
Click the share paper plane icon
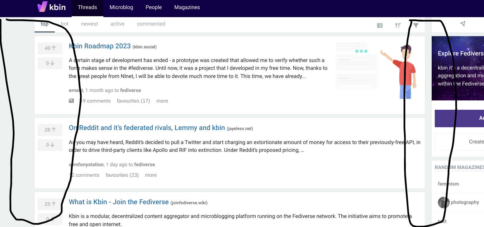[x=463, y=23]
